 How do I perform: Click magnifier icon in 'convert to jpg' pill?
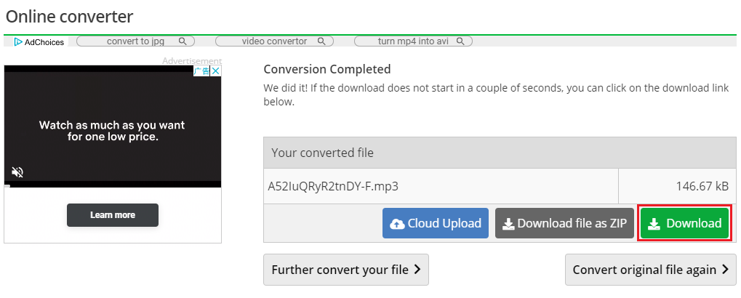[x=183, y=41]
